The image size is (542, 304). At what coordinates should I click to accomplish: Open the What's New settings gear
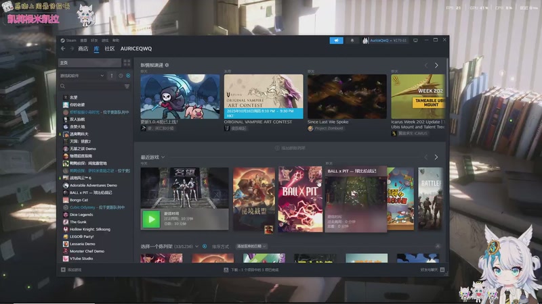tap(167, 65)
